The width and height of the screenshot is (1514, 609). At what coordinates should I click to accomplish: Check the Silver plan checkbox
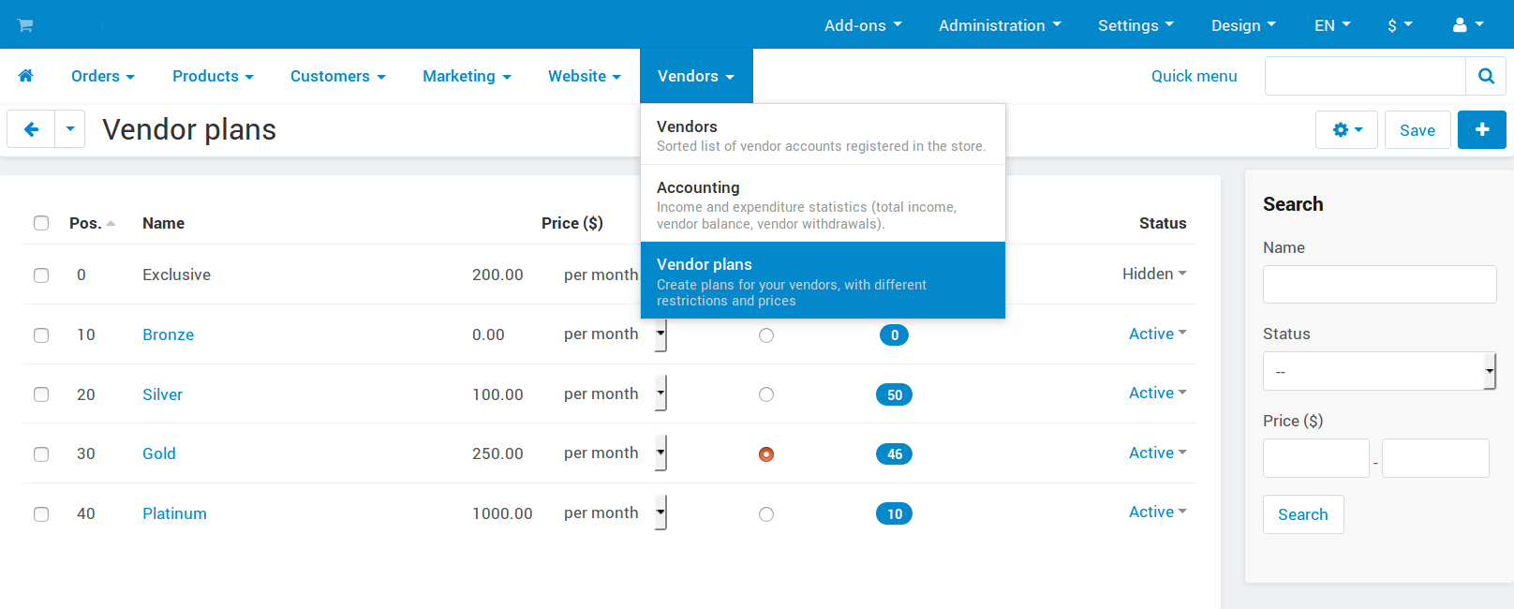[x=41, y=394]
